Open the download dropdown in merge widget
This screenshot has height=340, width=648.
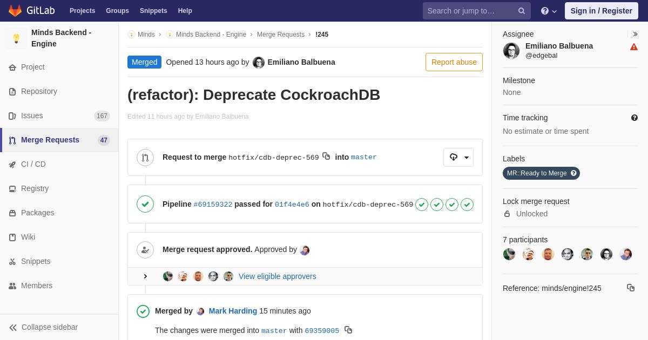click(458, 157)
